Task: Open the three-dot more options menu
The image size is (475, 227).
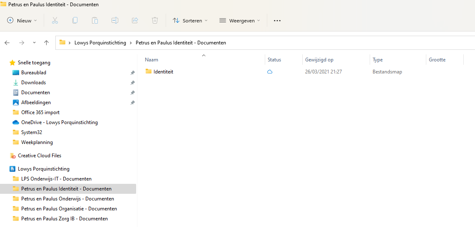Action: tap(277, 20)
